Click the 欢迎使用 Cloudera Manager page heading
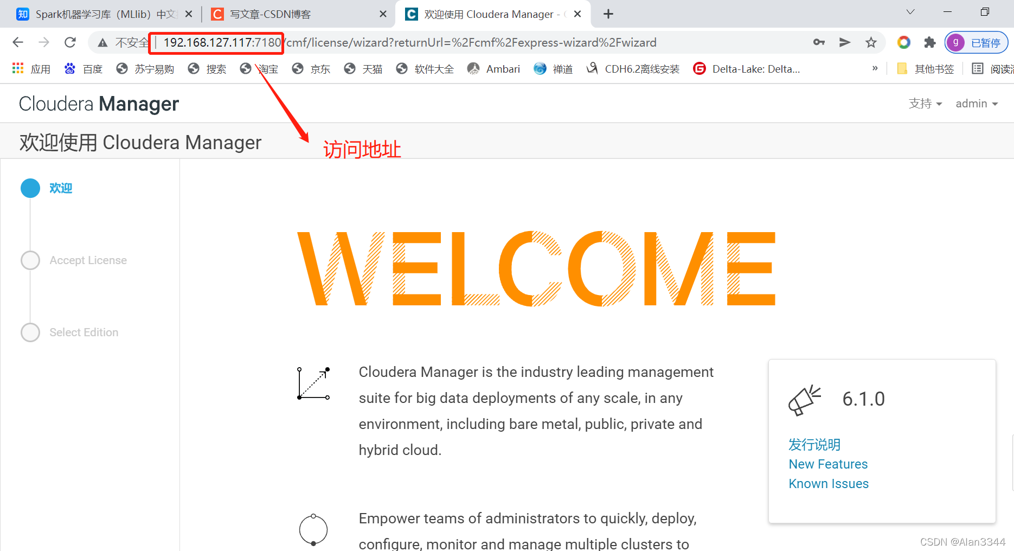The image size is (1014, 551). click(x=140, y=142)
